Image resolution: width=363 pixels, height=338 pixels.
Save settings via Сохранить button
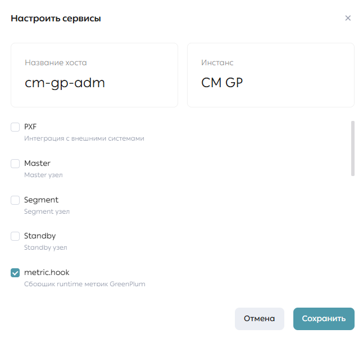(324, 319)
